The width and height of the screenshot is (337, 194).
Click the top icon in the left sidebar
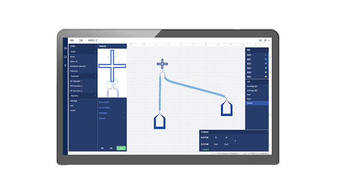pos(65,48)
